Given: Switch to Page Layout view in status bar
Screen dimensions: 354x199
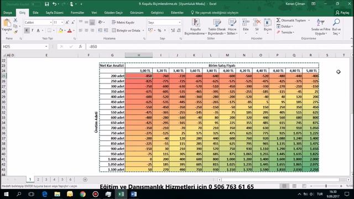Looking at the screenshot, I should click(294, 186).
